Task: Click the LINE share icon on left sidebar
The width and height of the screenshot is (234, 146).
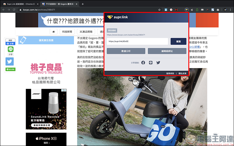Action: point(11,49)
